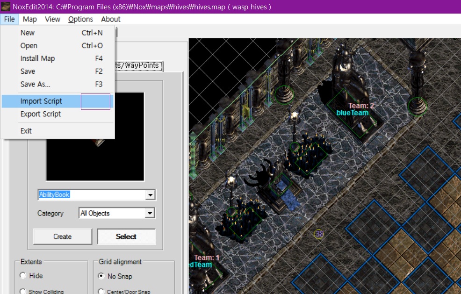Click the AbilityBook object name field
The image size is (461, 294).
pos(92,194)
